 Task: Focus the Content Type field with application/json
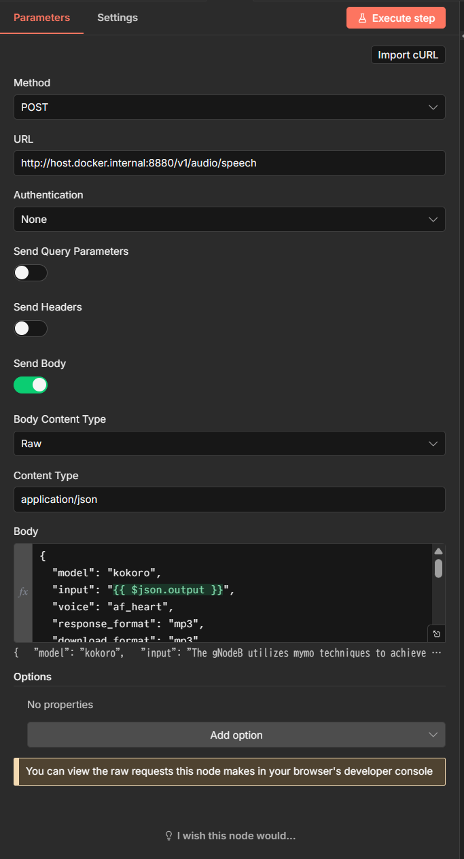pyautogui.click(x=229, y=499)
